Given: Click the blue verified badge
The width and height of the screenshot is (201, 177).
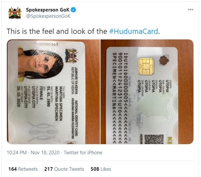Looking at the screenshot, I should (73, 10).
